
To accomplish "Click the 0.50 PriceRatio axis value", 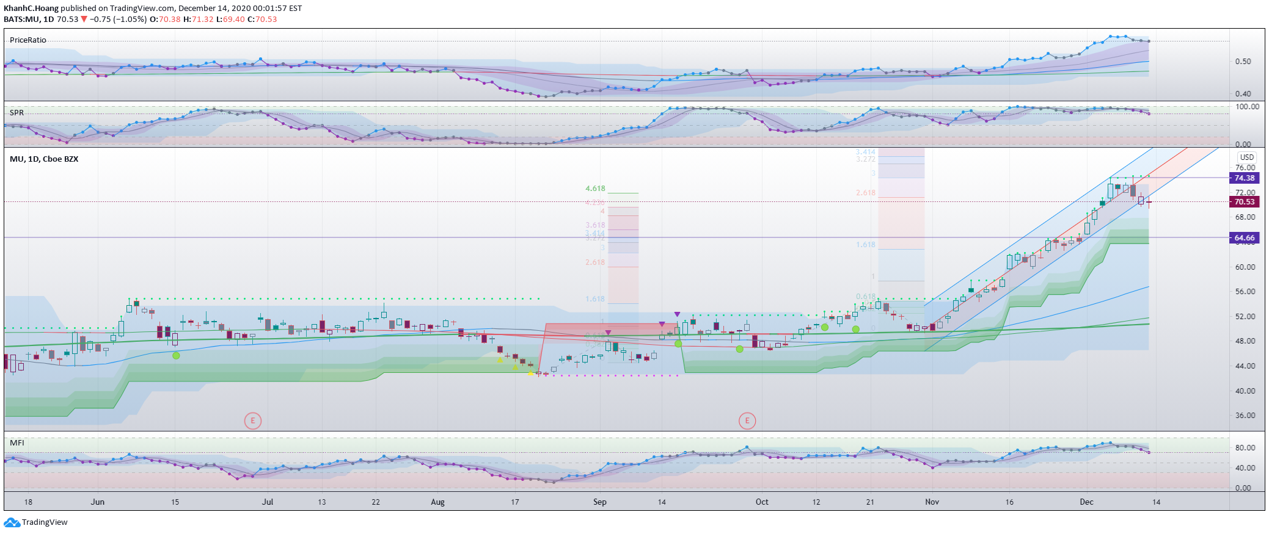I will (1243, 62).
